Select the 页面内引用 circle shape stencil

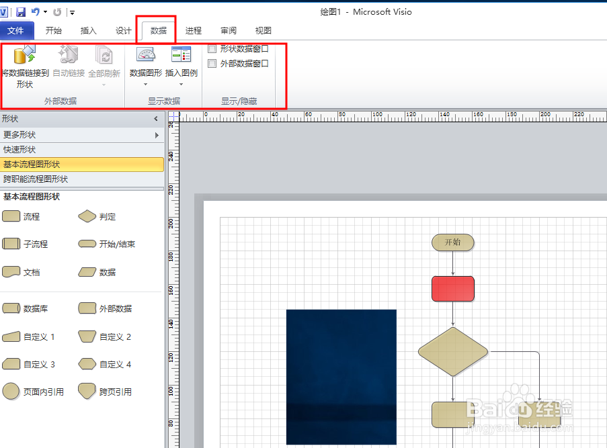[11, 391]
